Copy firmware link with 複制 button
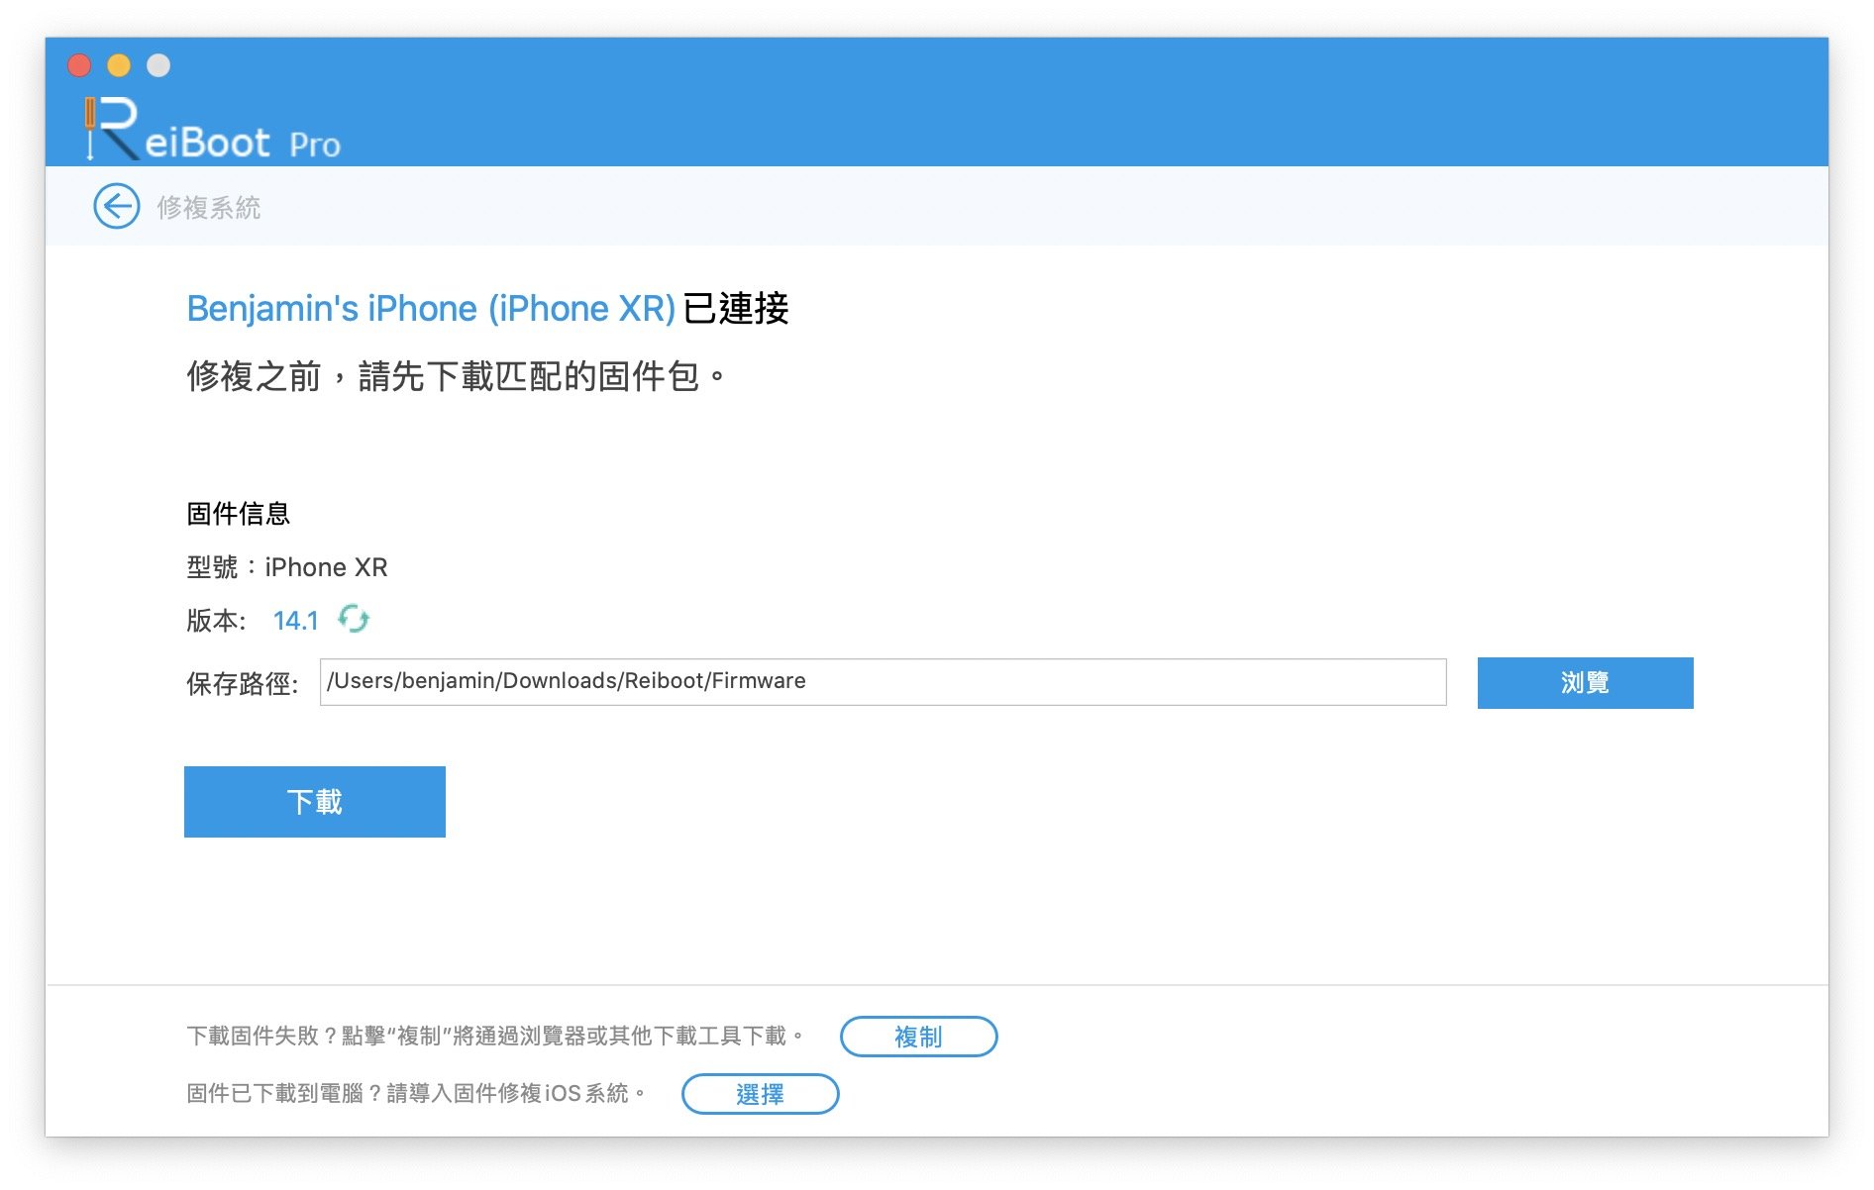This screenshot has height=1190, width=1874. tap(918, 1037)
